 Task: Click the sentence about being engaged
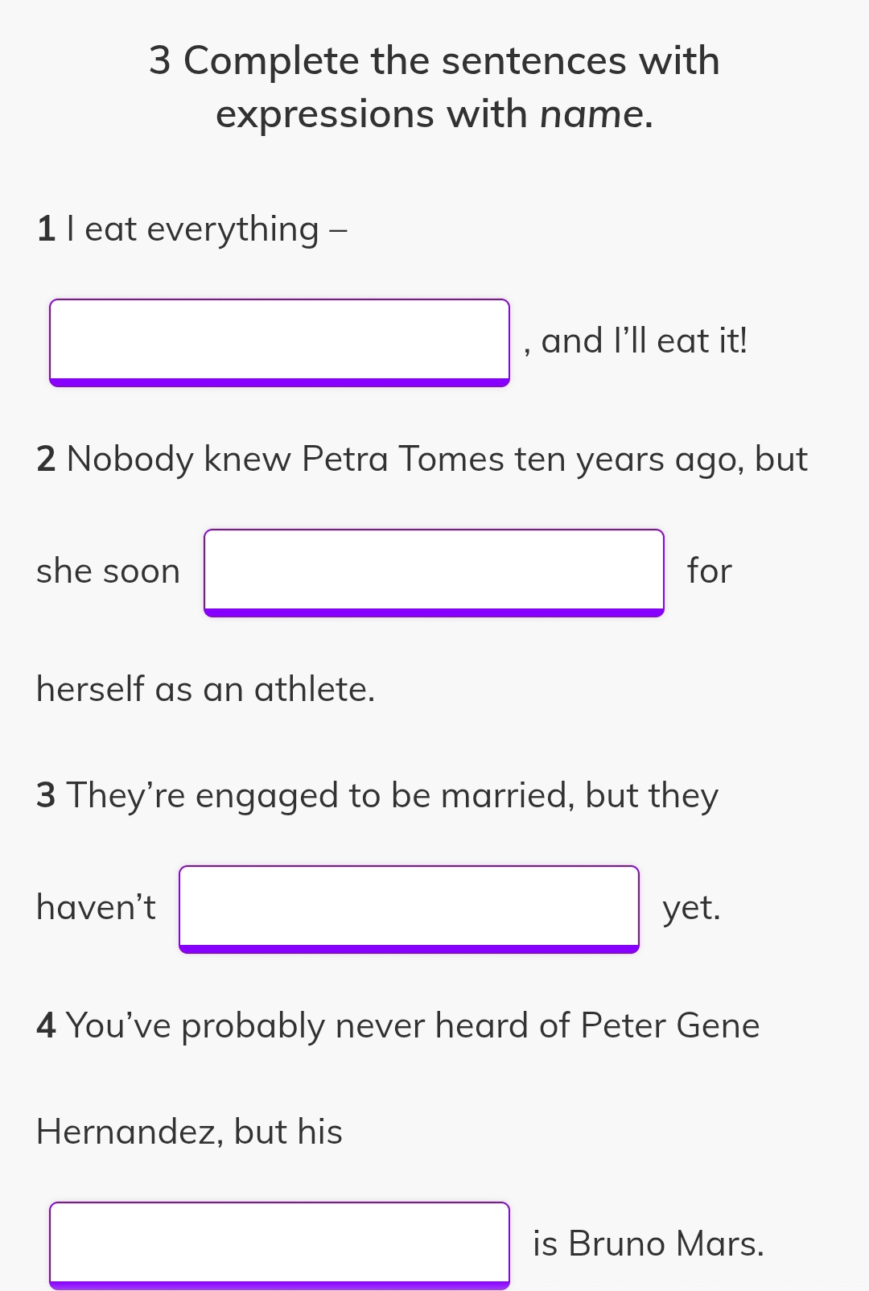[x=378, y=794]
